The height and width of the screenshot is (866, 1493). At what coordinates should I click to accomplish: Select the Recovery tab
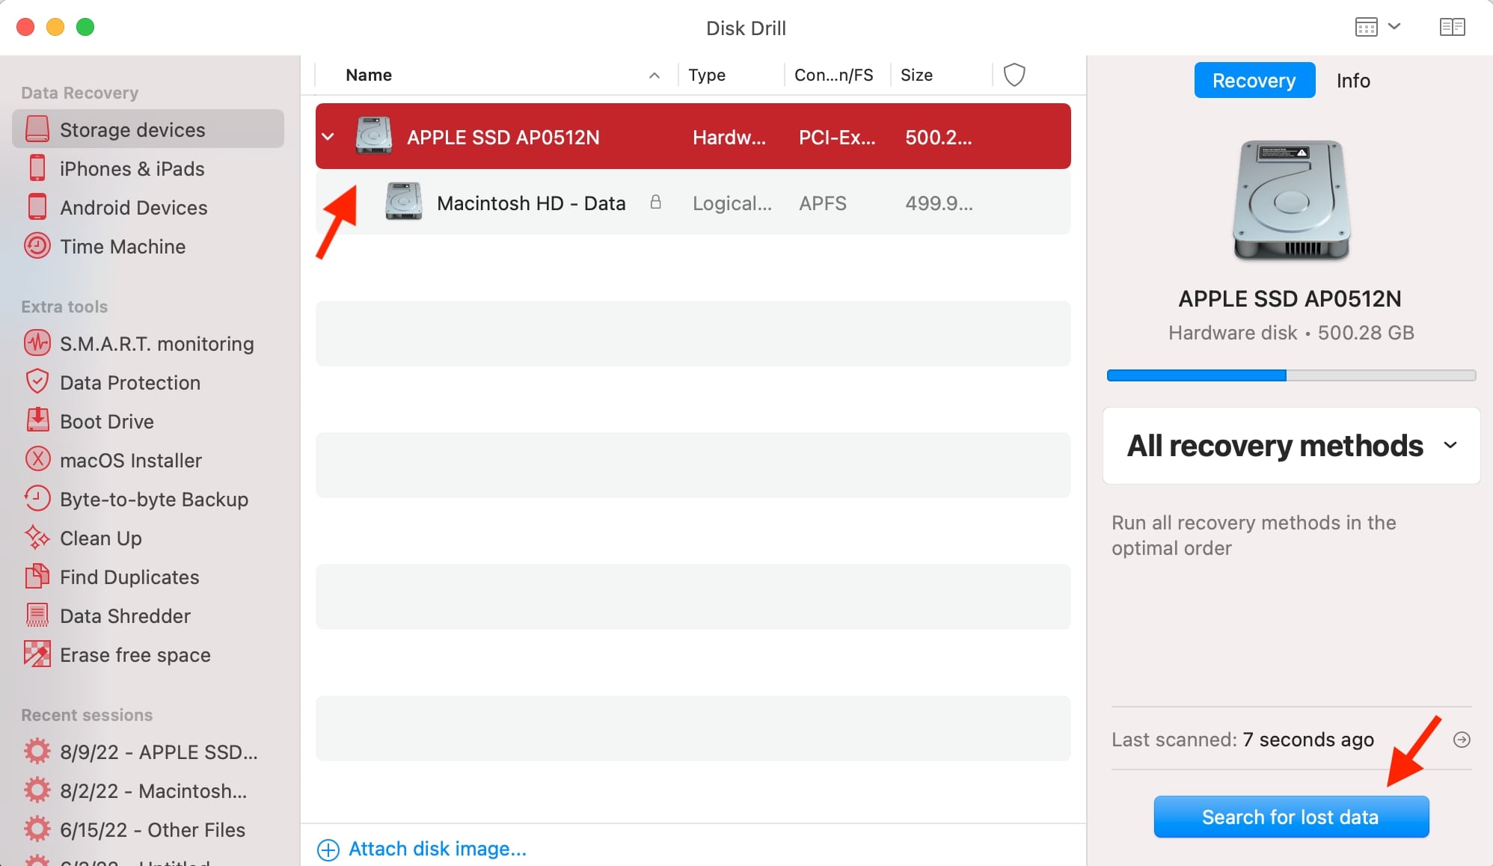tap(1254, 80)
